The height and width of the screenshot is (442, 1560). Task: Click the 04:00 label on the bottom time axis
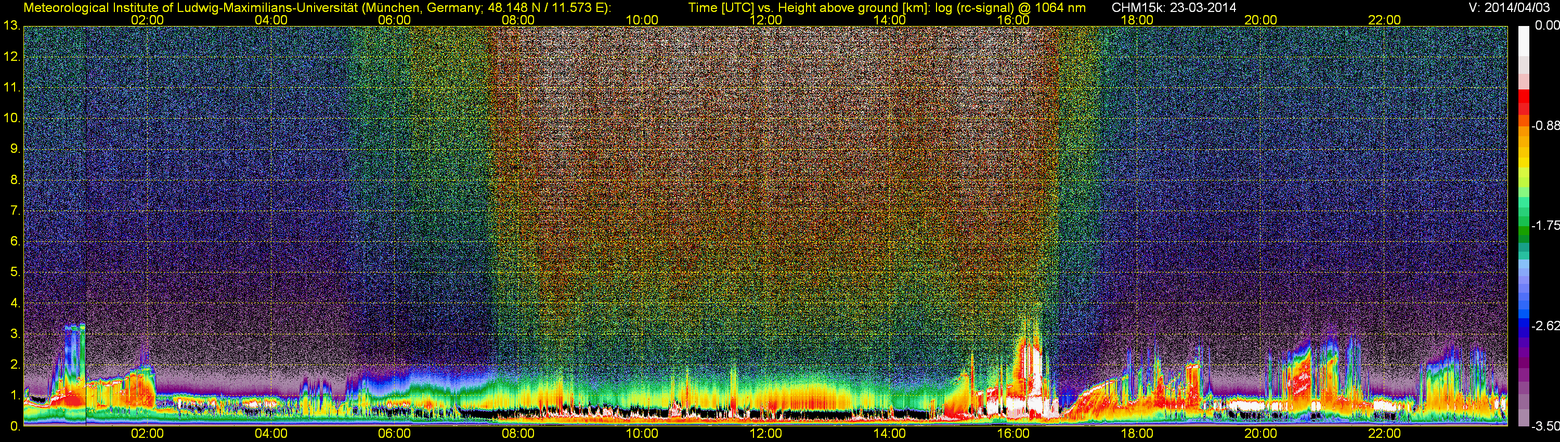point(271,434)
